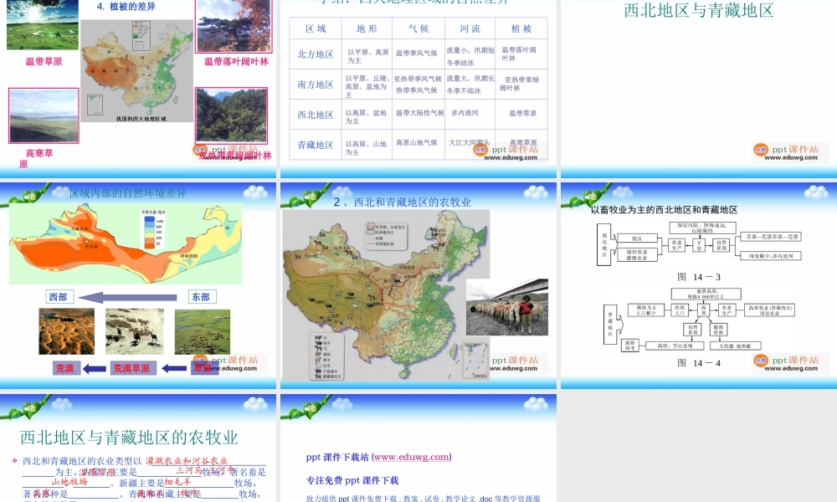Open the green forest photo on the vegetation slide

point(231,115)
